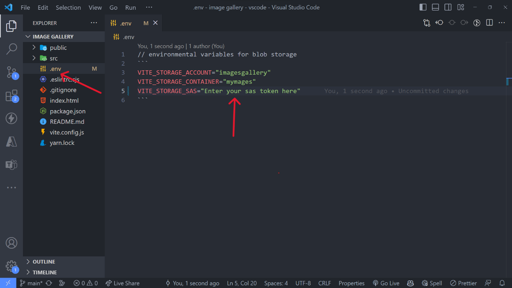Click the git graph status bar icon
Viewport: 512px width, 288px height.
pos(62,283)
